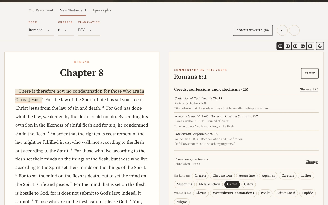Viewport: 328px width, 205px height.
Task: Click 'Creeds, confessions and catechisms (26)' heading
Action: [x=211, y=89]
